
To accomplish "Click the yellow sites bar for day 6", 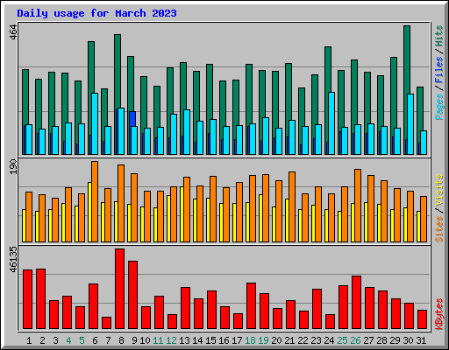I will [x=90, y=212].
